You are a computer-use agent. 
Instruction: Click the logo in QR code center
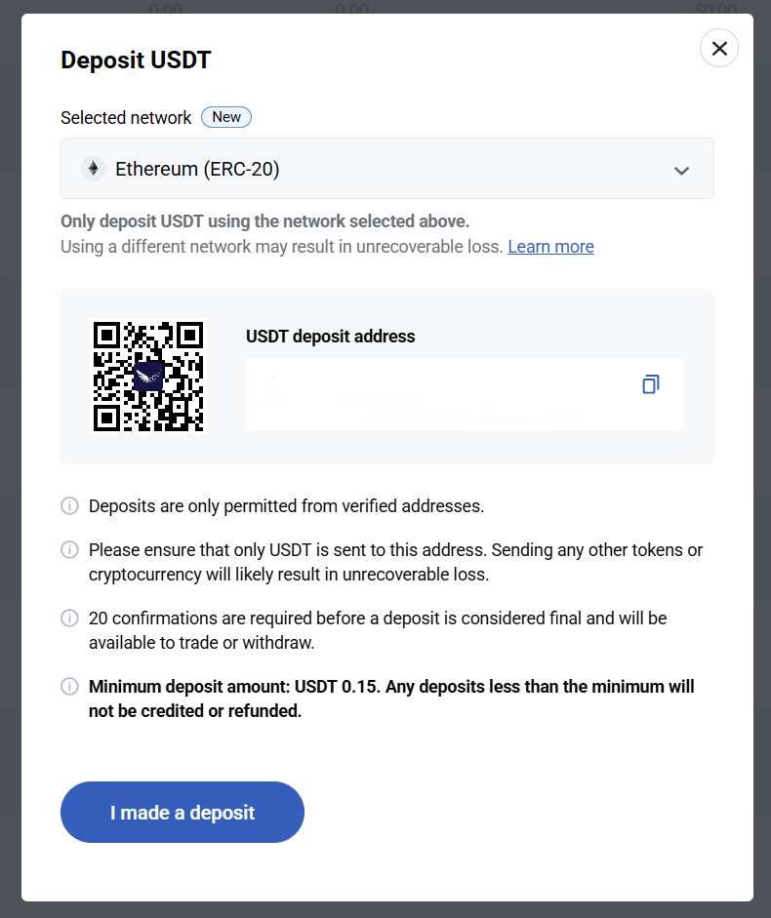(149, 376)
